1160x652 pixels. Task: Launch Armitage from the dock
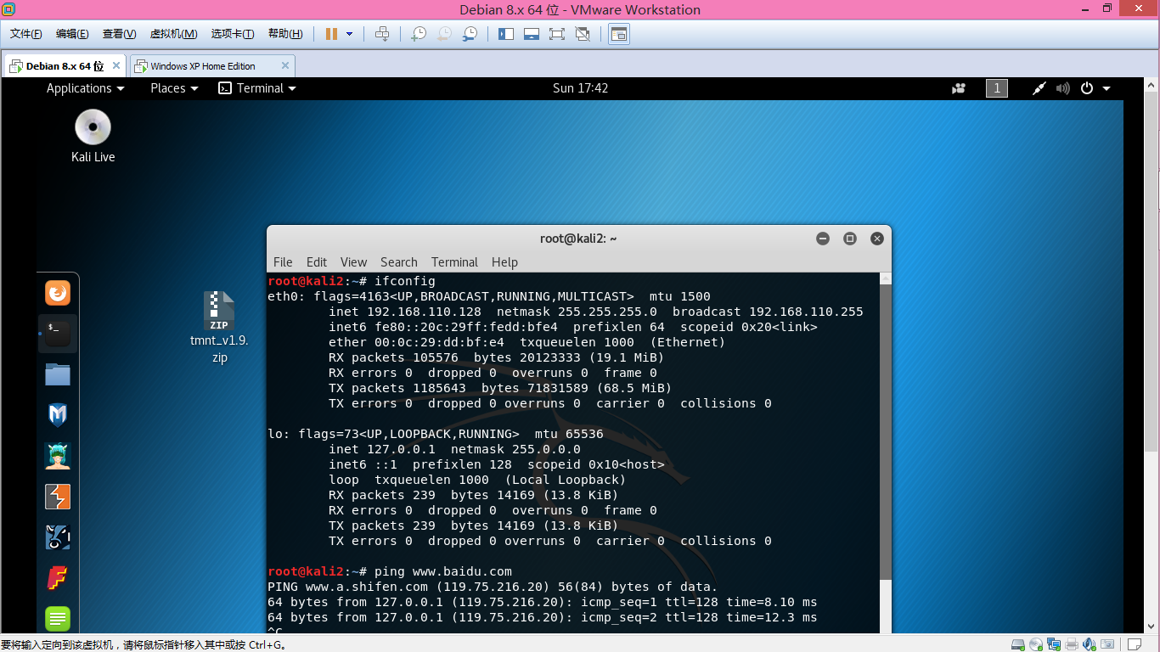(x=58, y=456)
